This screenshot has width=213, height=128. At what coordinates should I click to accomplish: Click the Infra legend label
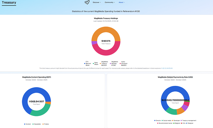[x=184, y=123]
